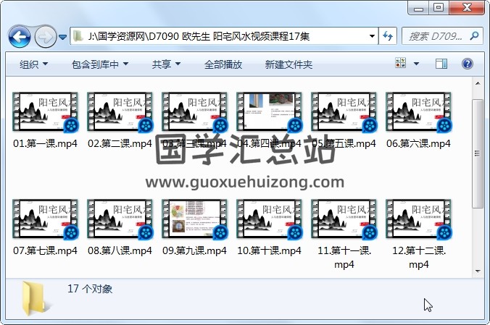
Task: Select video thumbnail 02.第二课.mp4
Action: (x=120, y=111)
